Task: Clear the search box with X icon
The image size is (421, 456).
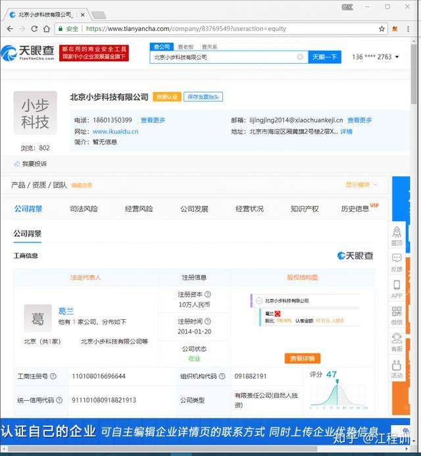Action: [301, 57]
